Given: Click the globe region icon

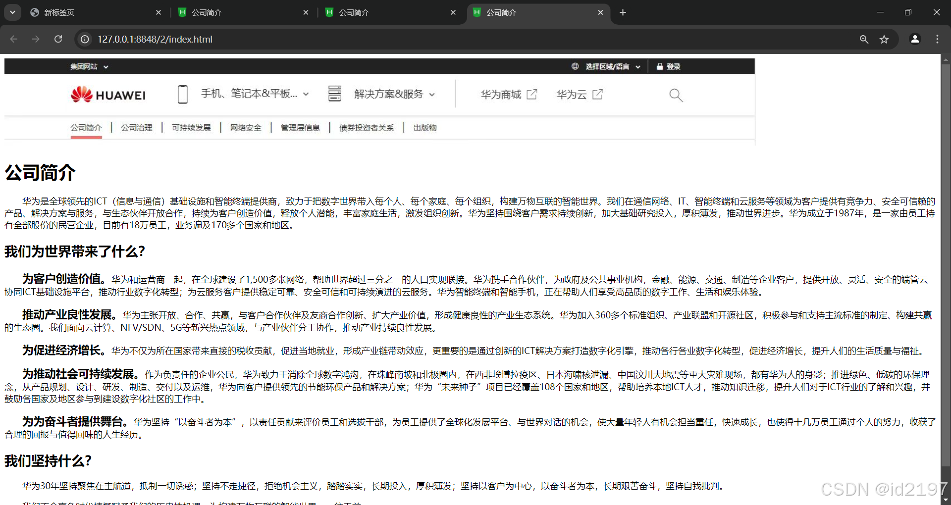Looking at the screenshot, I should 575,66.
